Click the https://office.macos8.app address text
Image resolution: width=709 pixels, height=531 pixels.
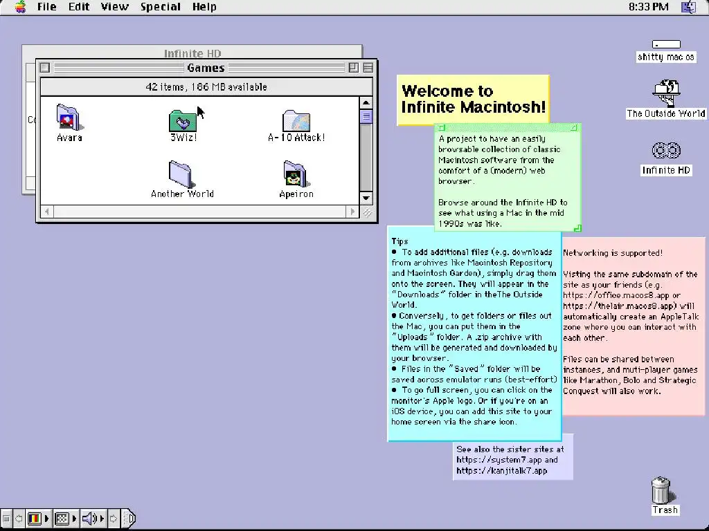[616, 295]
